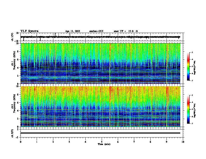Click time axis tick label "0"
The image size is (206, 159).
tap(21, 142)
